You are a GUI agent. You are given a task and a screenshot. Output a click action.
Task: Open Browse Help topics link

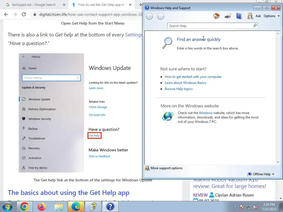pyautogui.click(x=179, y=89)
